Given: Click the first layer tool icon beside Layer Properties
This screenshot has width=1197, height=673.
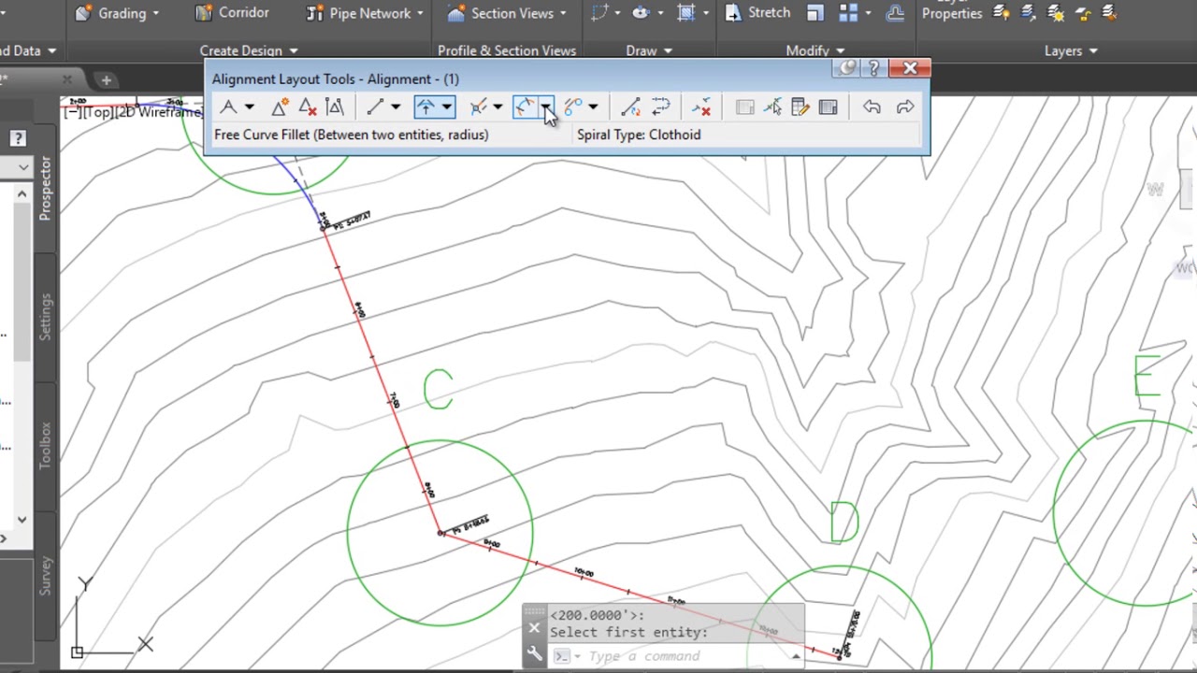Looking at the screenshot, I should [1001, 12].
